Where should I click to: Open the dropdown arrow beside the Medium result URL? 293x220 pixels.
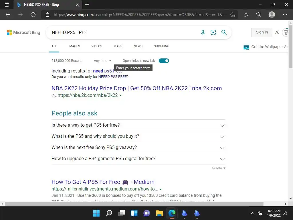pos(161,189)
